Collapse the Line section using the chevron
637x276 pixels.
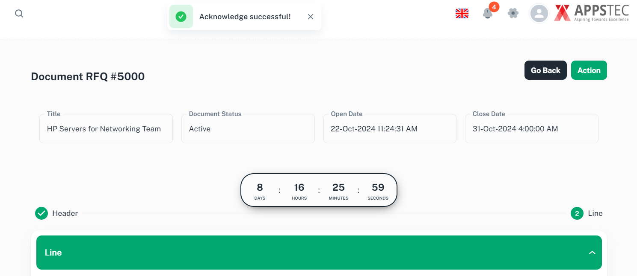point(592,253)
